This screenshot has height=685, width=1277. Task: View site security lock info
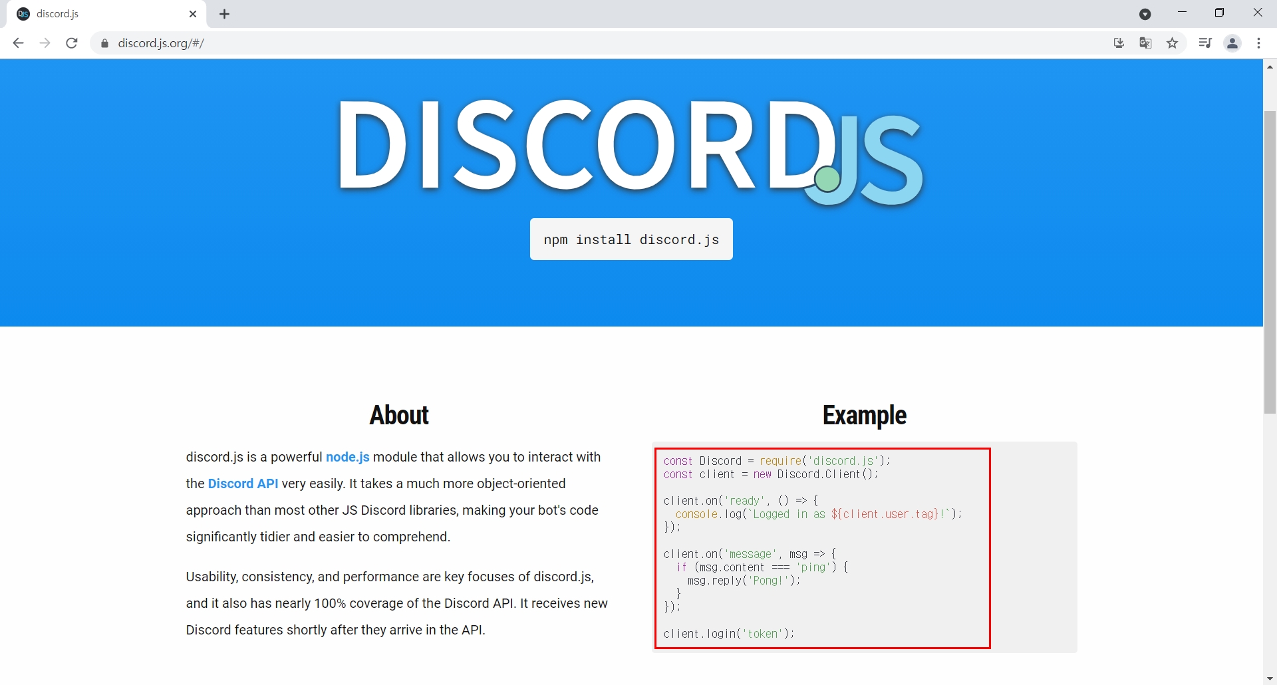(x=104, y=43)
